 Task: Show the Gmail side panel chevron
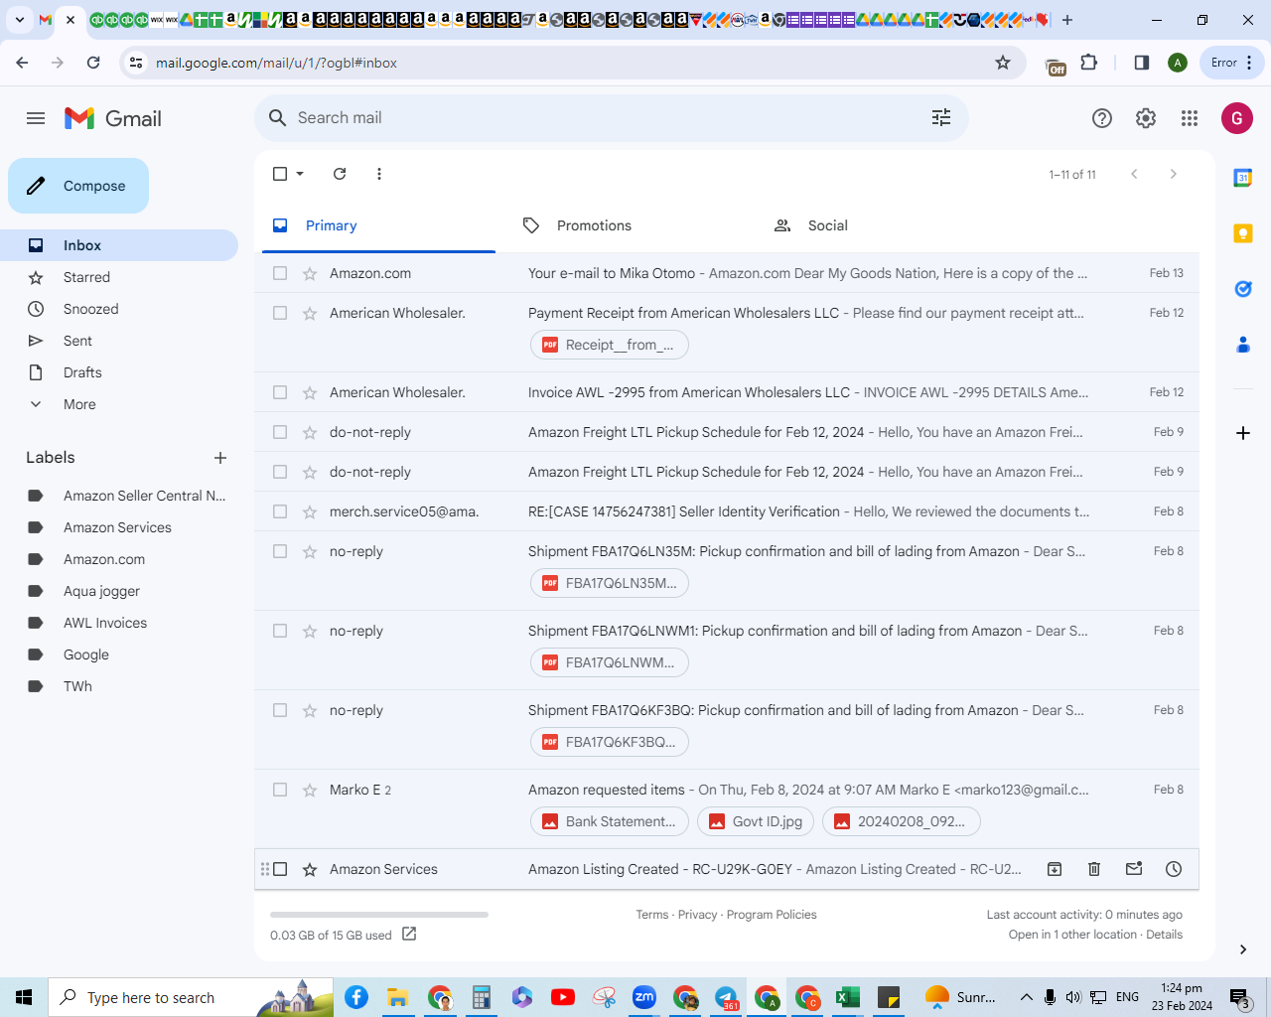pos(1242,949)
